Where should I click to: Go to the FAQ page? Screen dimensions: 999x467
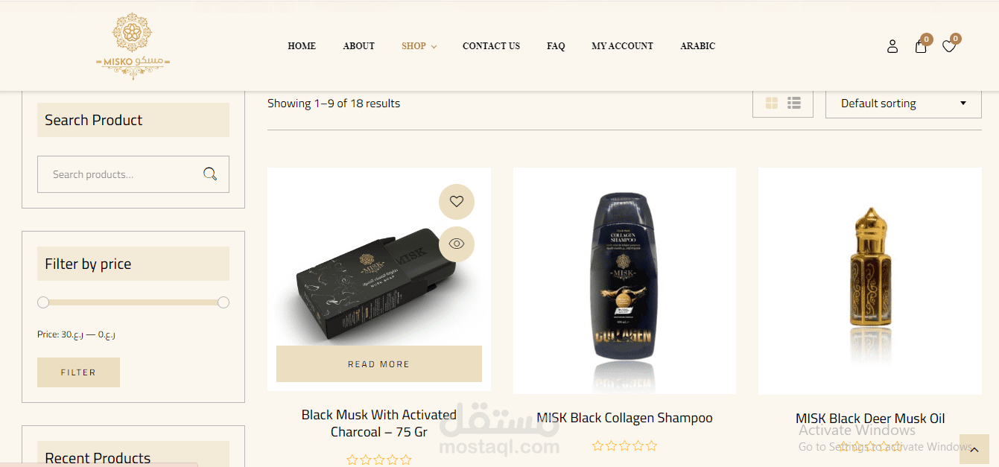tap(556, 46)
